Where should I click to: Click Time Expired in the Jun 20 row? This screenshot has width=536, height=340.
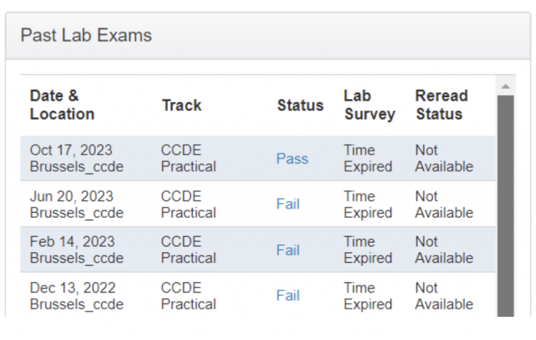point(368,205)
